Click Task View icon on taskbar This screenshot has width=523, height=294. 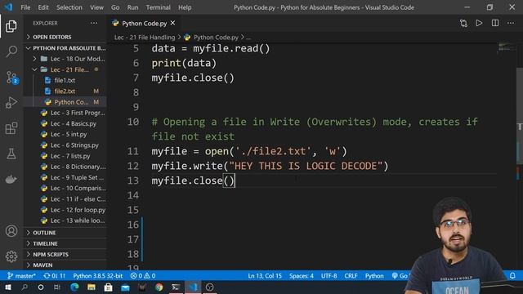tap(57, 287)
